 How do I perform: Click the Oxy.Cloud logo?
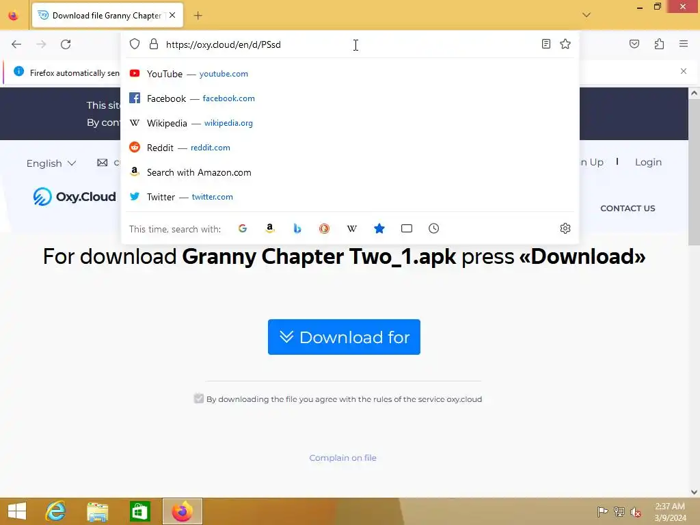click(x=75, y=196)
